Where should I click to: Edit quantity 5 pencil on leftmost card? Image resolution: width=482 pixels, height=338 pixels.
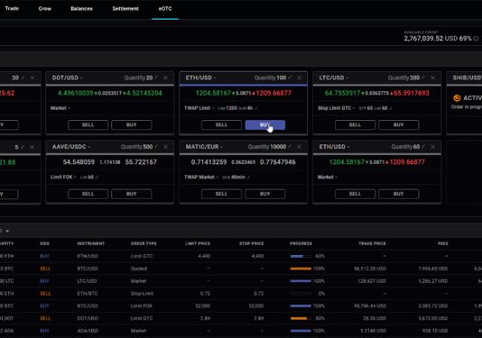coord(23,147)
